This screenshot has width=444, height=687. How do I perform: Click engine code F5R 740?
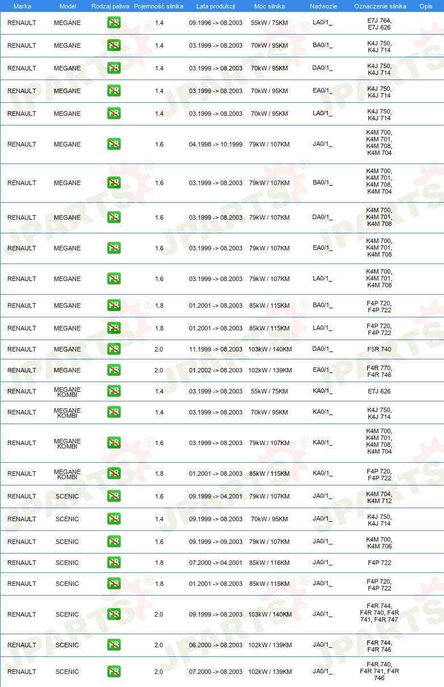(379, 350)
